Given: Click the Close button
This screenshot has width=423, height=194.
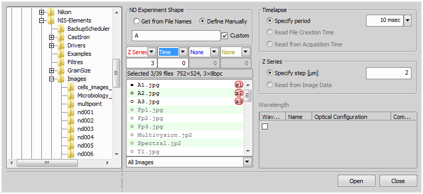Looking at the screenshot, I should pos(398,181).
